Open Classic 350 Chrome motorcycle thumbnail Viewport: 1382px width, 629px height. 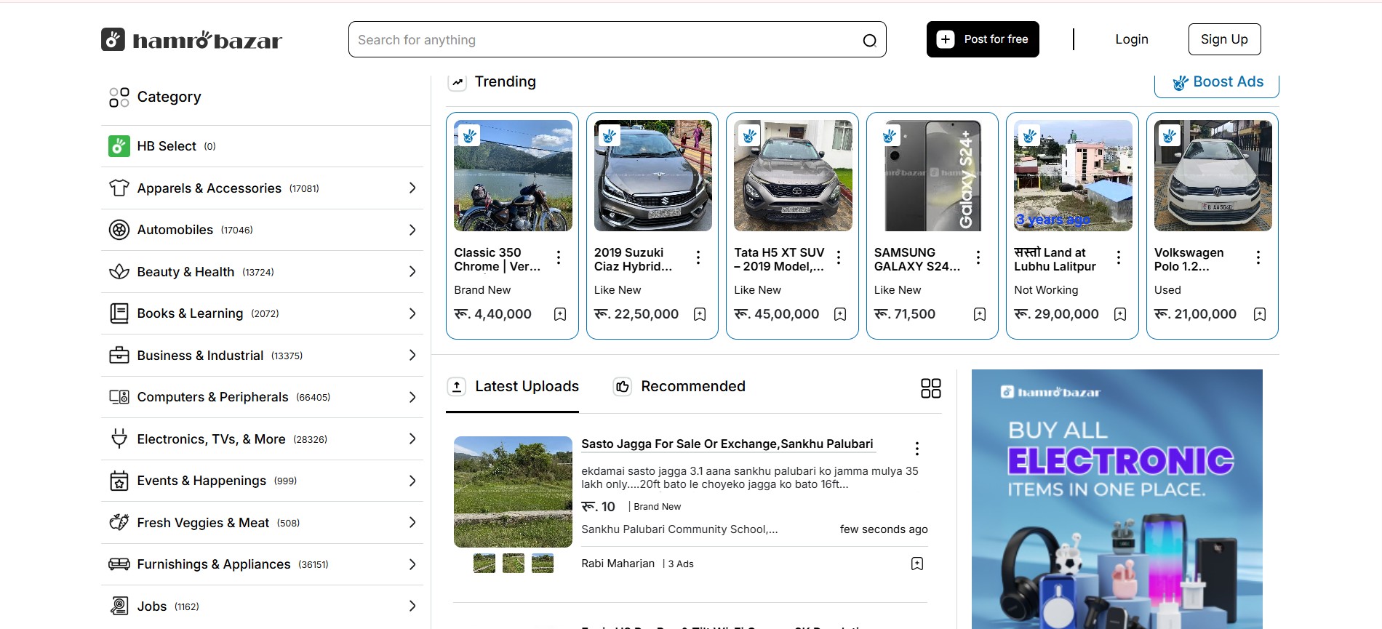pyautogui.click(x=513, y=175)
